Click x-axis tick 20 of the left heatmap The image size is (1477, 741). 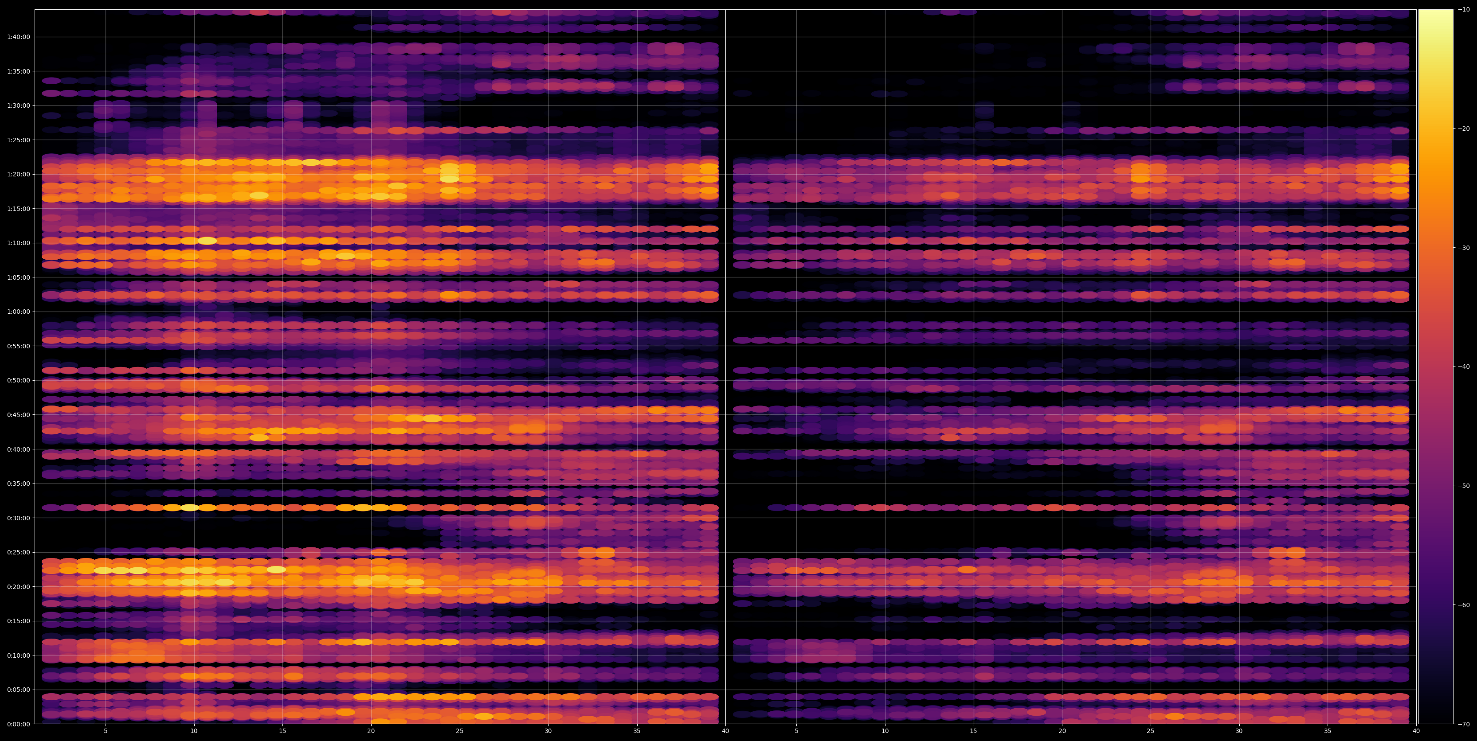tap(371, 731)
